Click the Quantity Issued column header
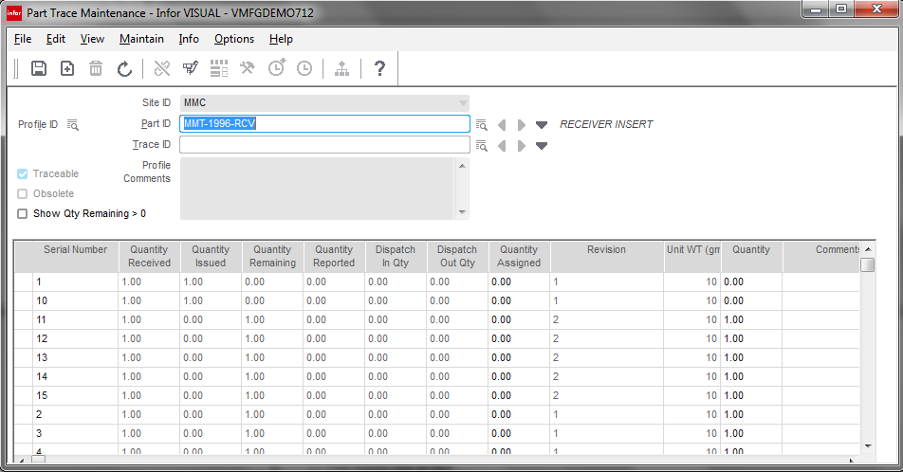903x472 pixels. click(x=211, y=256)
